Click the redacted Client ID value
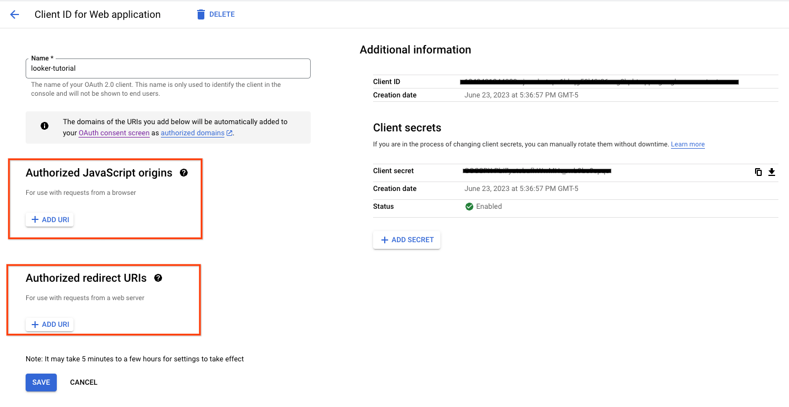The width and height of the screenshot is (789, 407). pyautogui.click(x=599, y=81)
